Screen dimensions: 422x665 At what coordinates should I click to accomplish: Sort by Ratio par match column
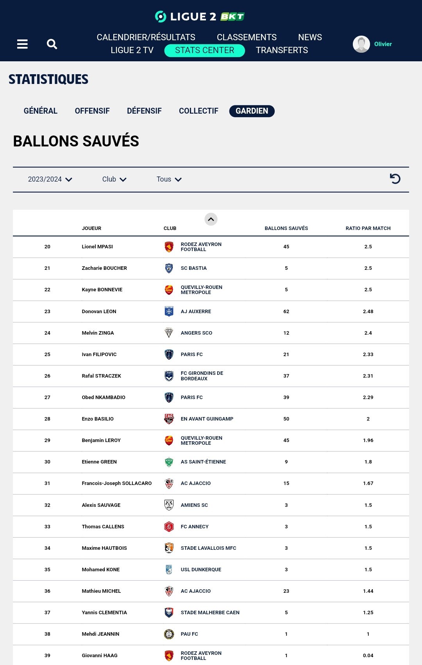click(368, 228)
